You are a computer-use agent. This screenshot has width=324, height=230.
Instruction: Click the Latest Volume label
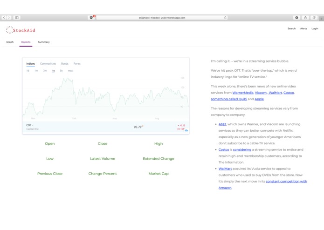[103, 159]
